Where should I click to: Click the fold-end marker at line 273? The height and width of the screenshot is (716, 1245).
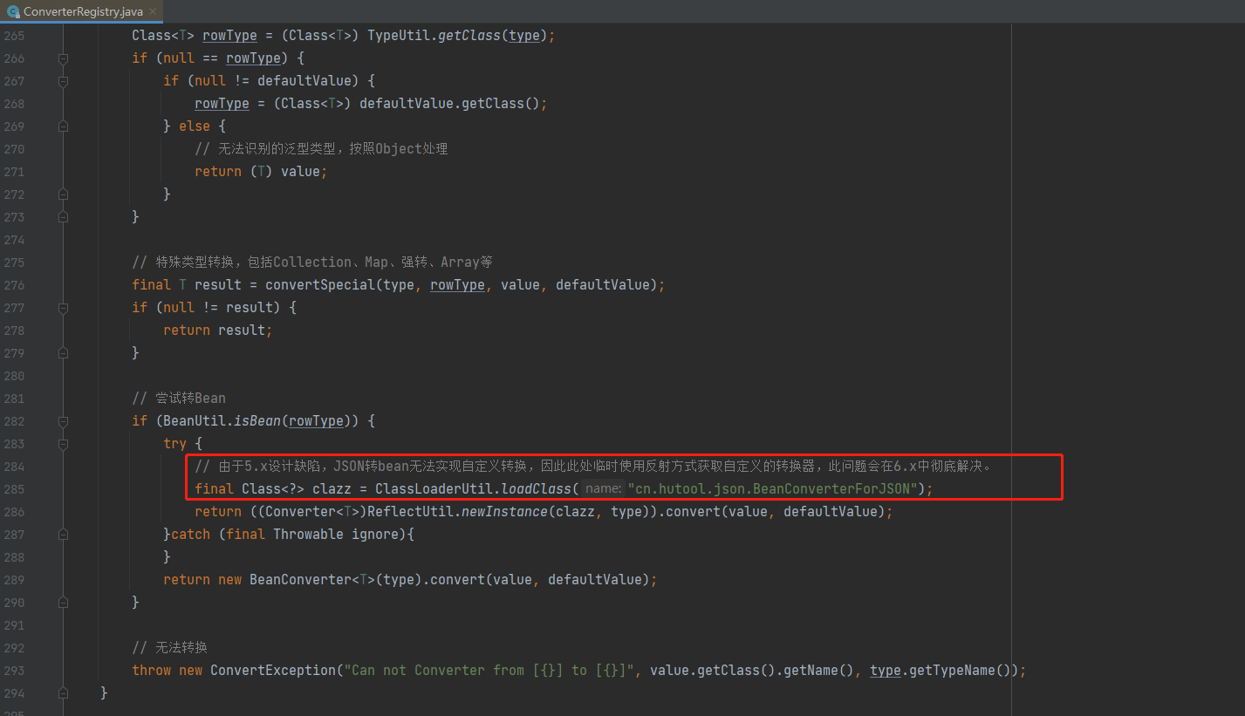click(62, 217)
